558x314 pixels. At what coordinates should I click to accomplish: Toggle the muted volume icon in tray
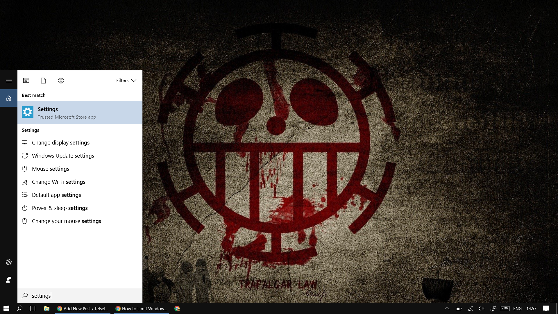(x=482, y=308)
